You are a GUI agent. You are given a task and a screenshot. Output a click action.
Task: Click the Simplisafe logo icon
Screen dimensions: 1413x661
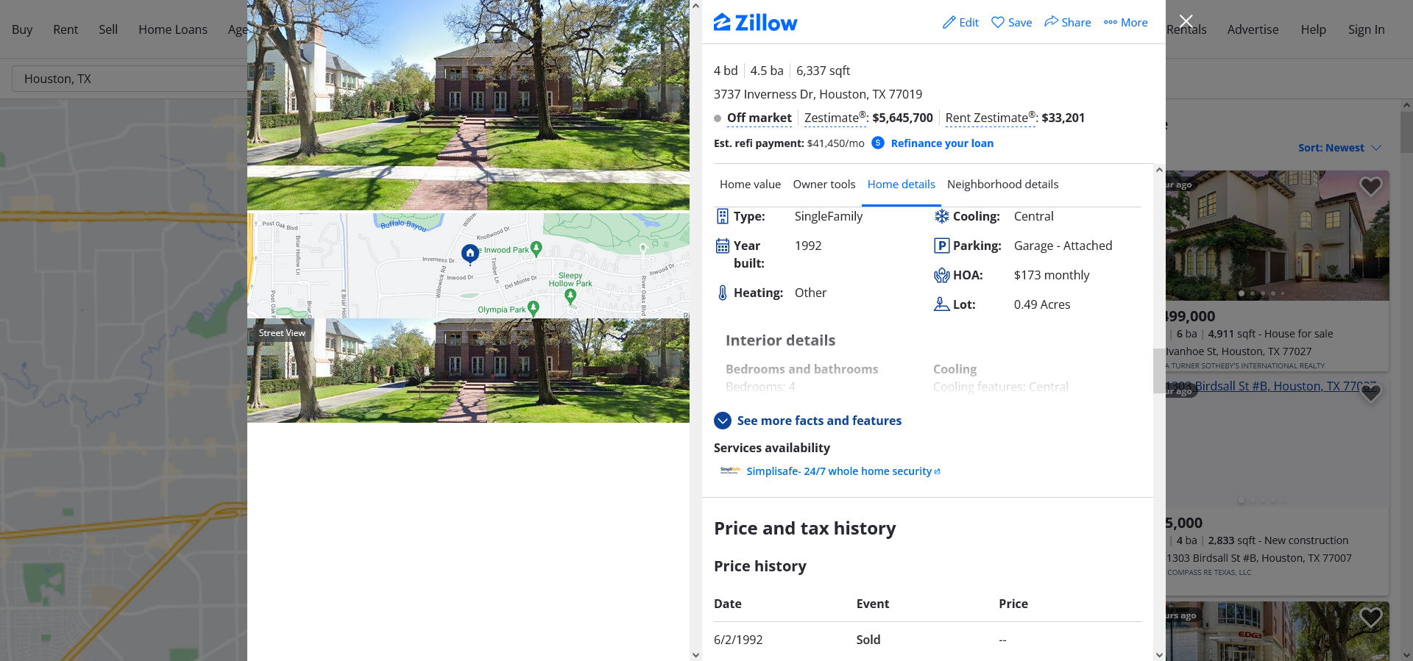730,471
